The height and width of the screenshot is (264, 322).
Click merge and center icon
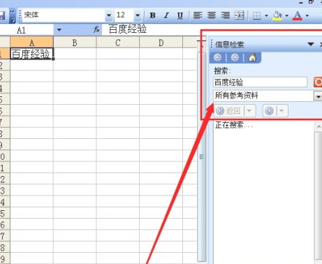click(x=239, y=15)
